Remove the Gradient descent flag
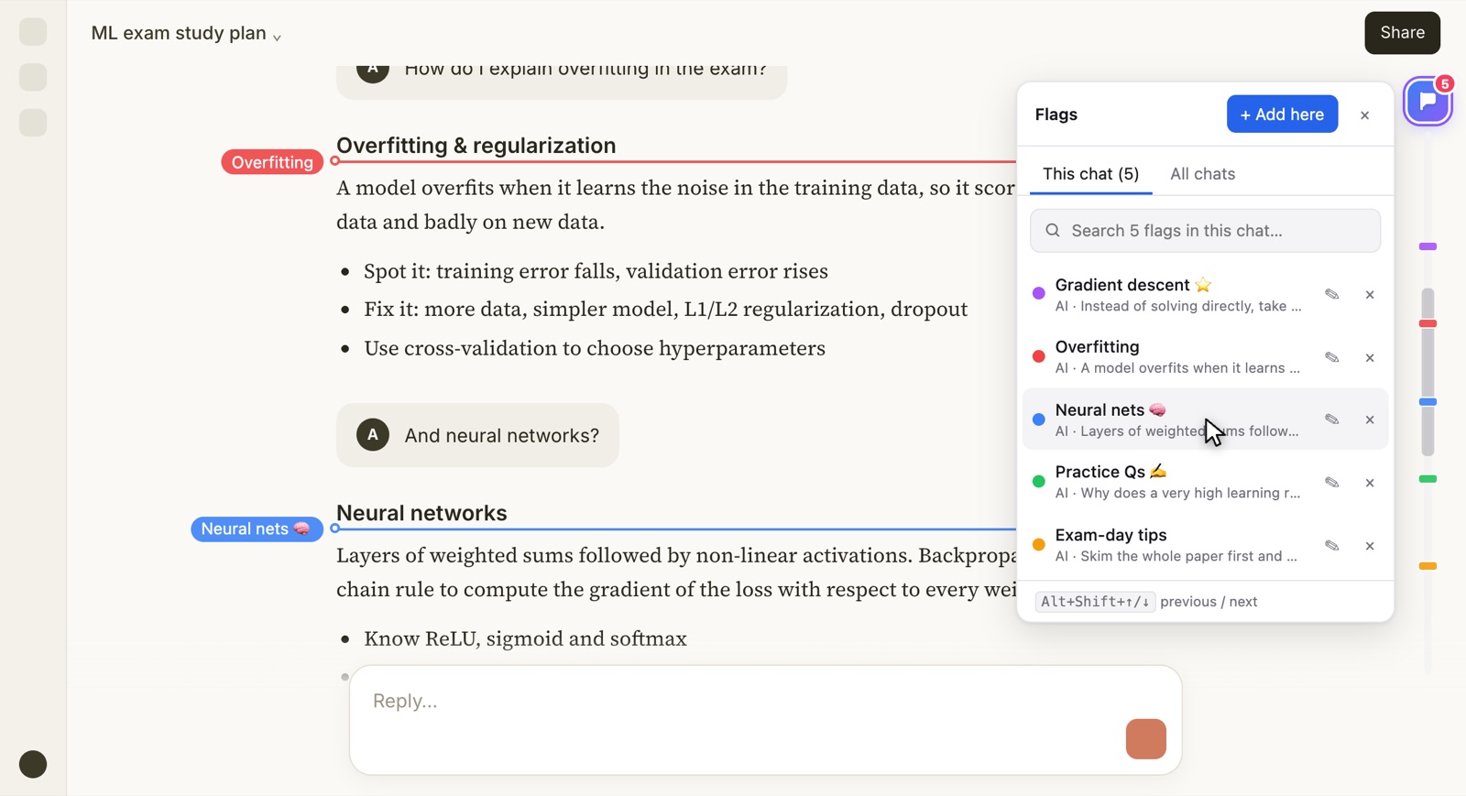This screenshot has width=1466, height=796. (1370, 295)
